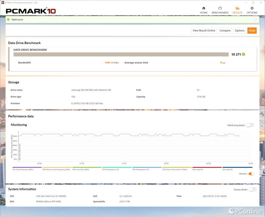
Task: Click the green valid score checkmark
Action: coord(8,20)
